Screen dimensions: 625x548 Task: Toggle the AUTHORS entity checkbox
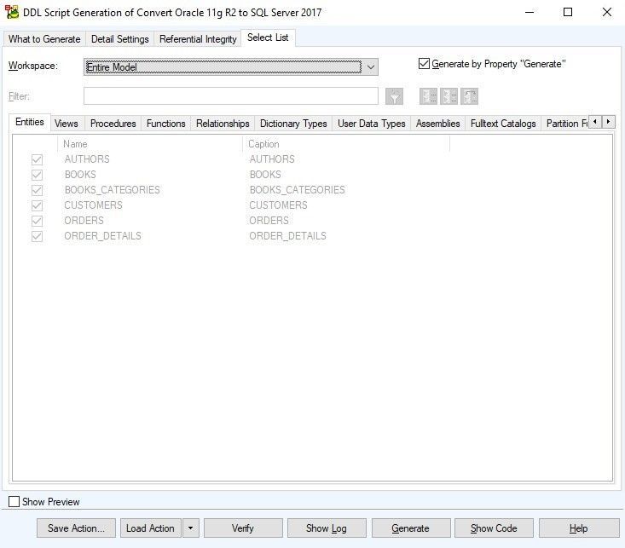[x=37, y=159]
